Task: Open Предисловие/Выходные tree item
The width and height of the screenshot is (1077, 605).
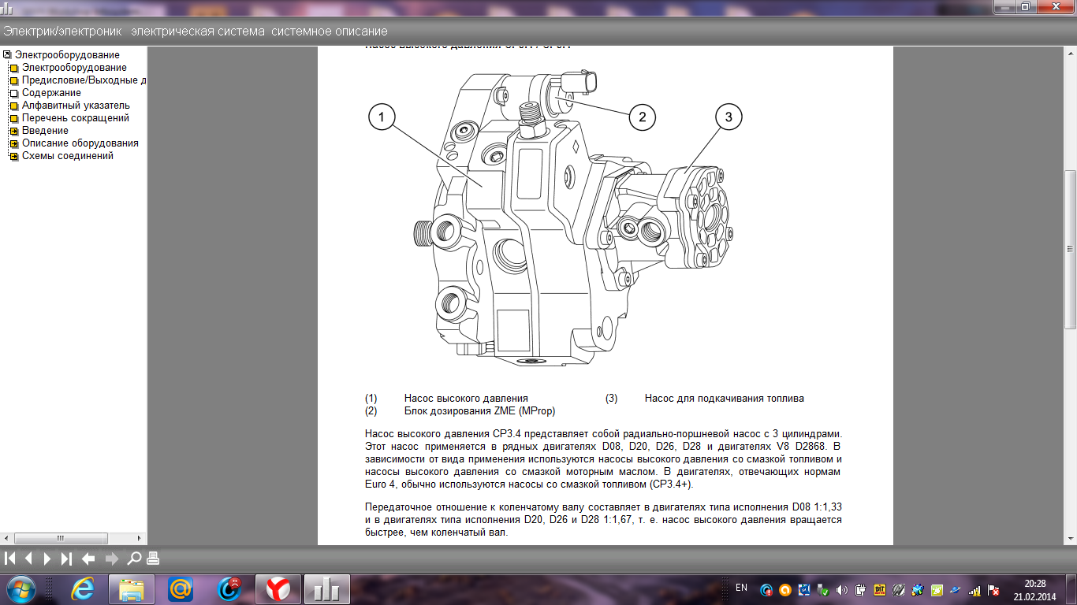Action: [x=84, y=80]
